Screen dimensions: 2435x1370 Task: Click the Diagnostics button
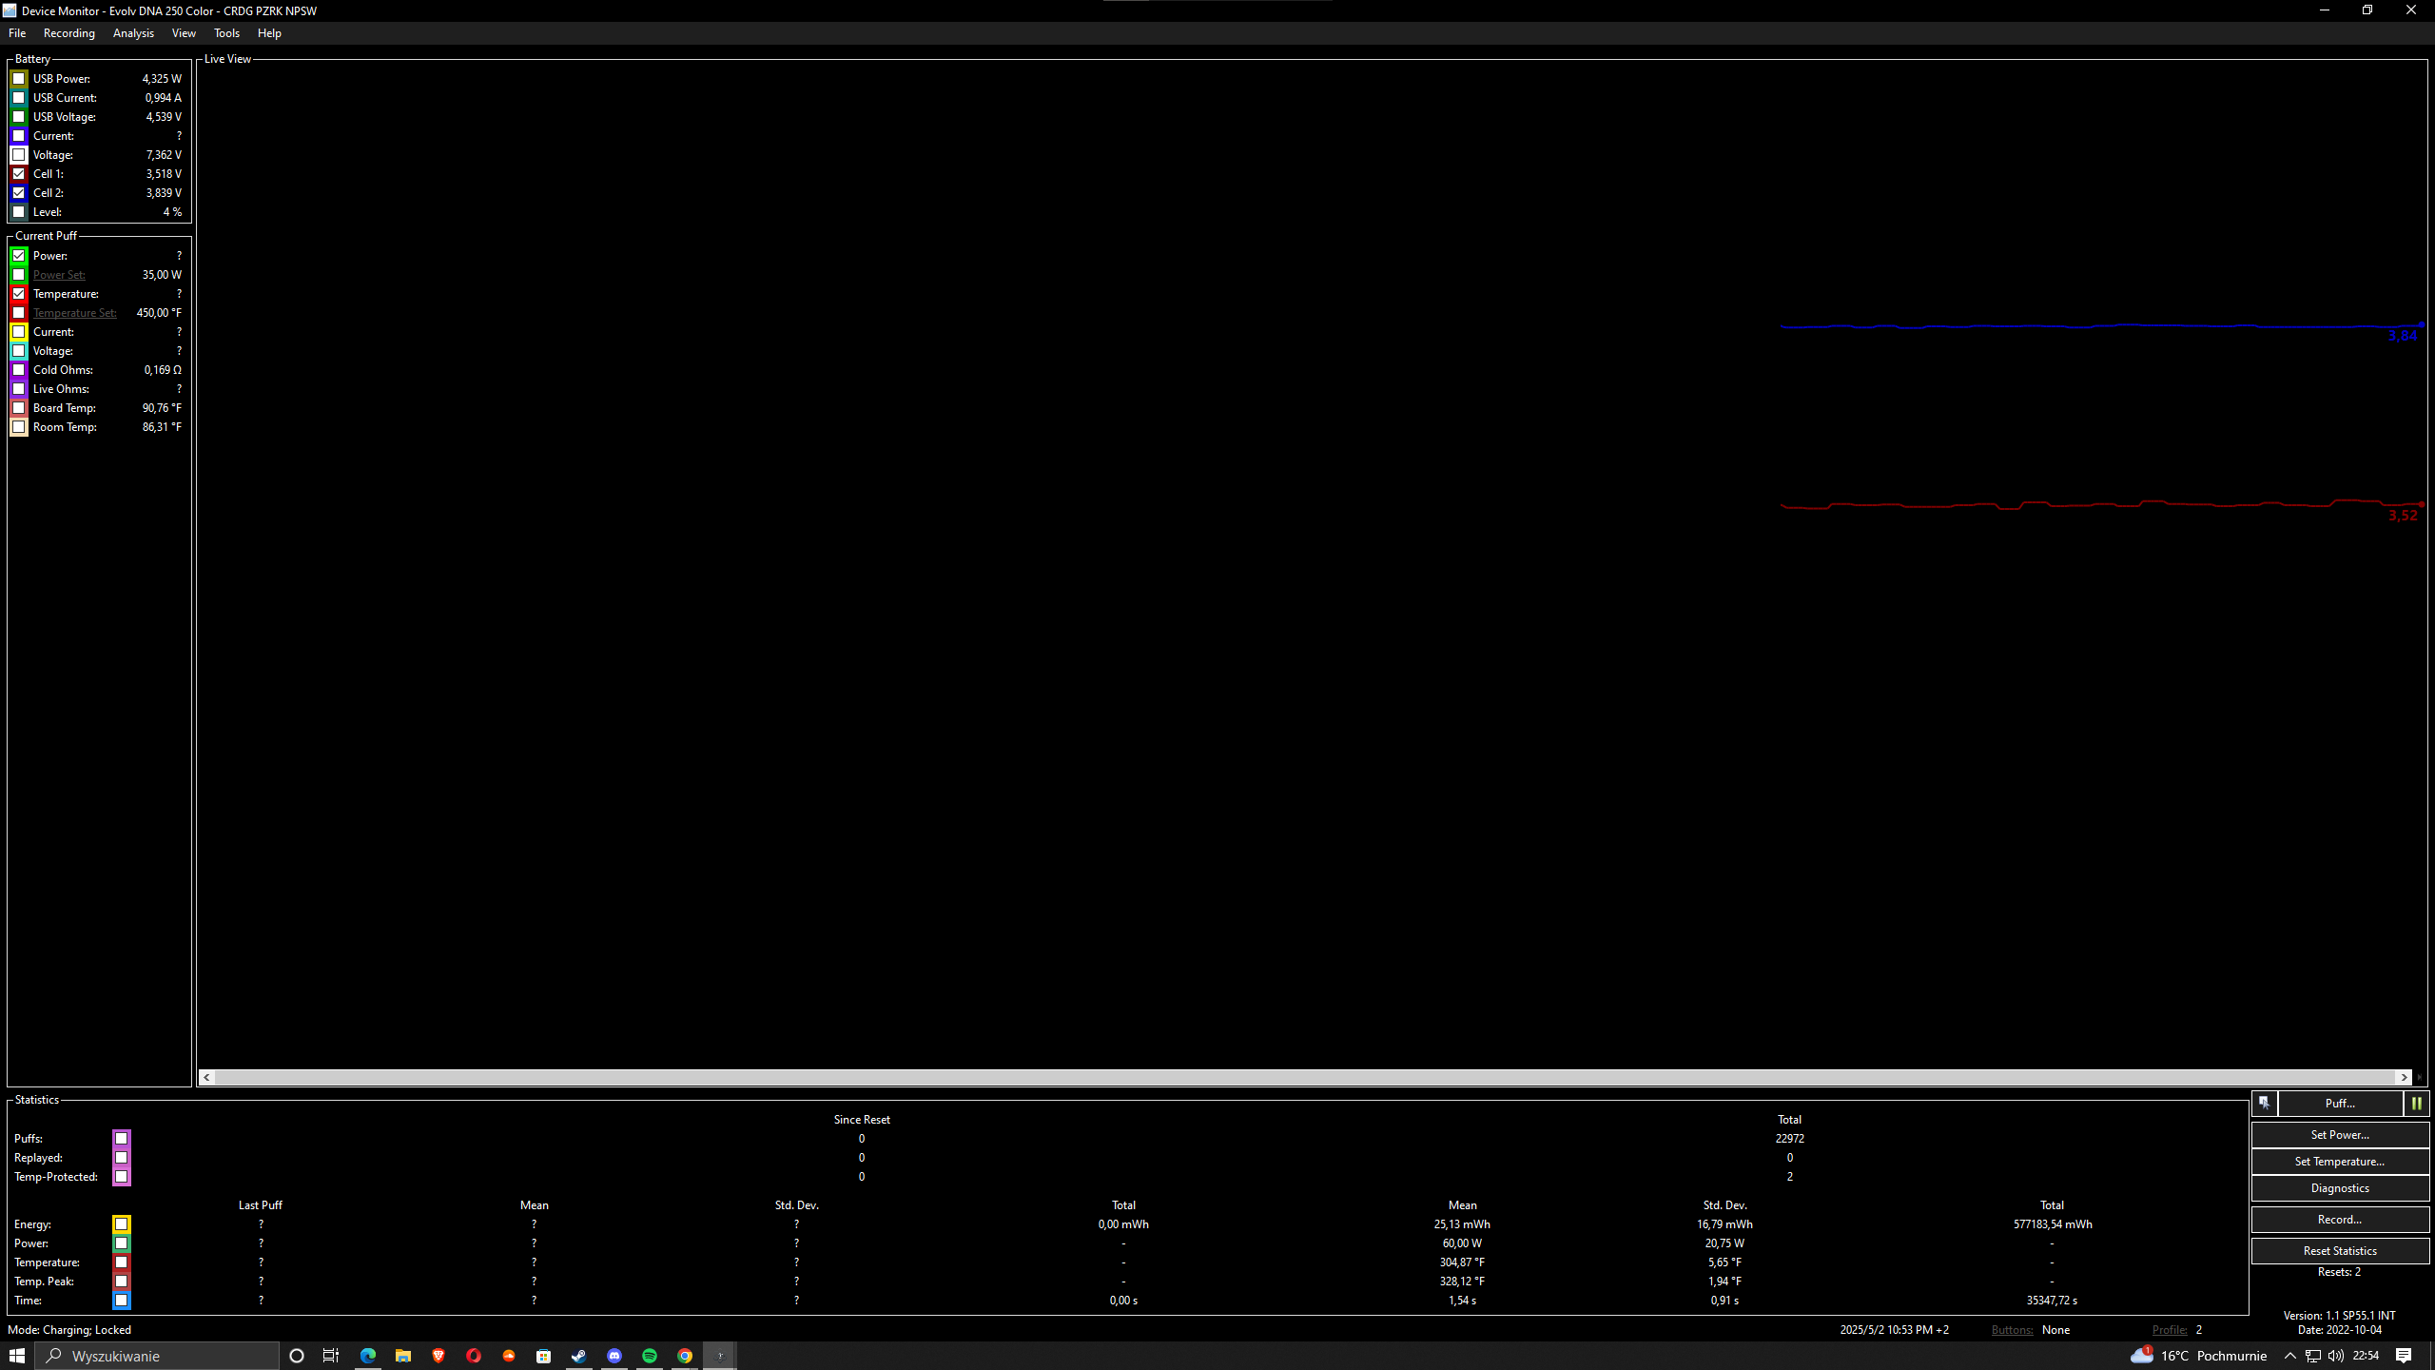(x=2339, y=1188)
